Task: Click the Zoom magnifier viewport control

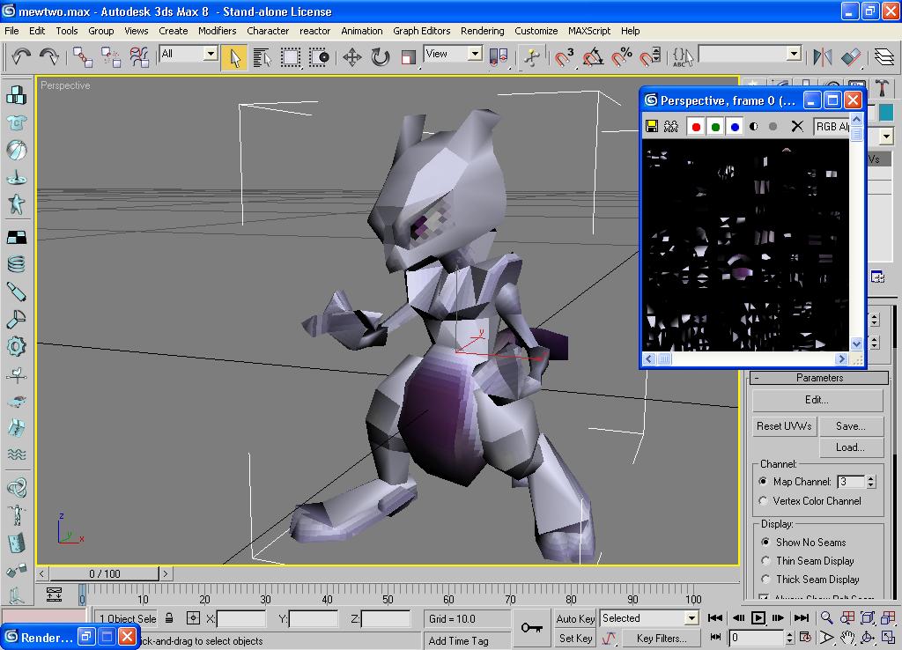Action: coord(827,618)
